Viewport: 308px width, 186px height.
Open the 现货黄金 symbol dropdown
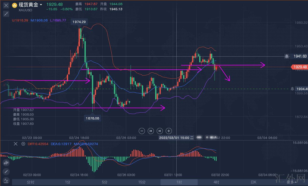tap(41, 5)
